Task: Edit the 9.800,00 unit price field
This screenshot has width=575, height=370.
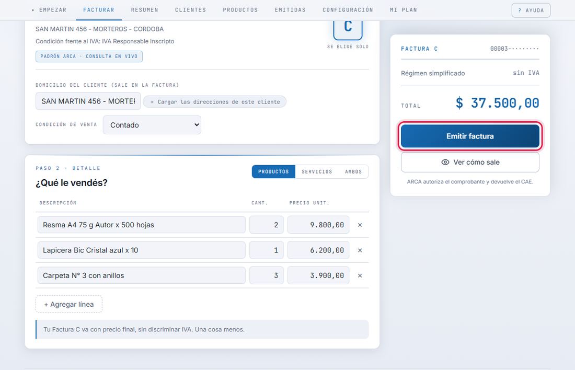Action: (318, 225)
